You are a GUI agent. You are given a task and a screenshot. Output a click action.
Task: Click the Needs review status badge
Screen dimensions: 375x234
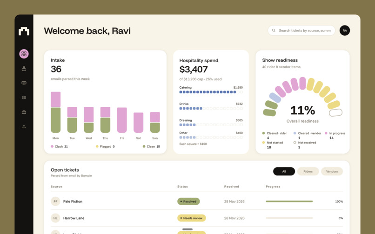click(x=191, y=218)
